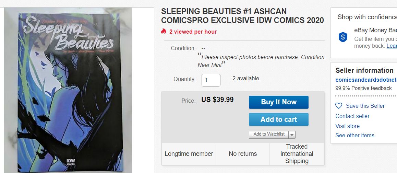Click the 99.9% Positive feedback text
Viewport: 397px width, 173px height.
pyautogui.click(x=363, y=88)
